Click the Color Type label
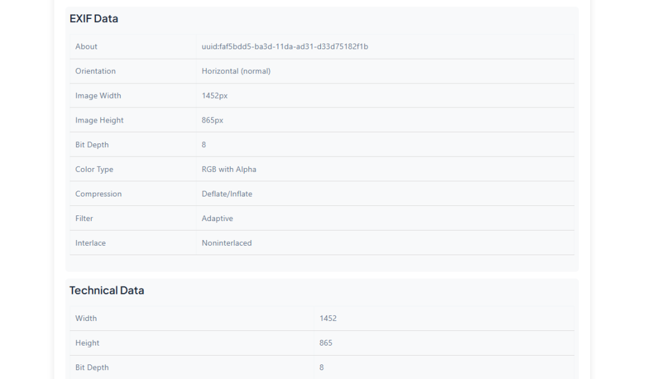 point(94,169)
